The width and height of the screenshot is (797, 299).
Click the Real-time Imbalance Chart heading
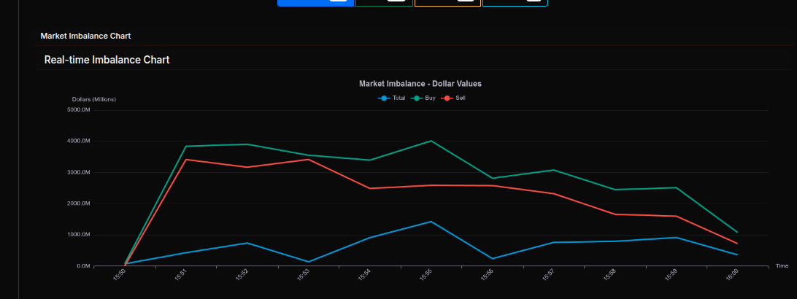107,60
